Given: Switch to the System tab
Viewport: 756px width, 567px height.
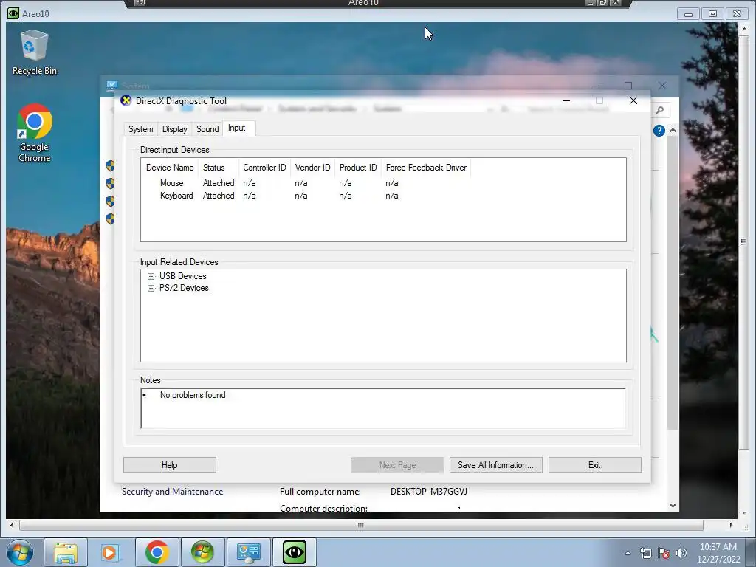Looking at the screenshot, I should click(140, 129).
